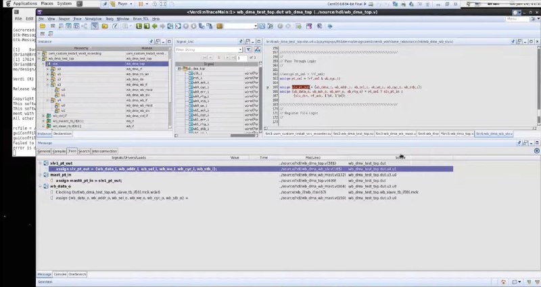Click the round blue icon right of Interconnection tab row
The height and width of the screenshot is (287, 541).
(536, 151)
